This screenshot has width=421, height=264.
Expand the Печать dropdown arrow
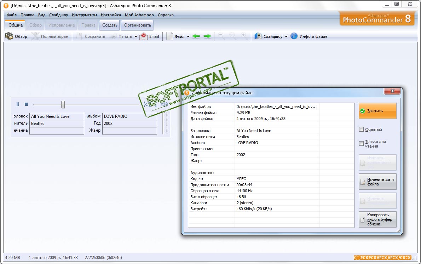[135, 36]
